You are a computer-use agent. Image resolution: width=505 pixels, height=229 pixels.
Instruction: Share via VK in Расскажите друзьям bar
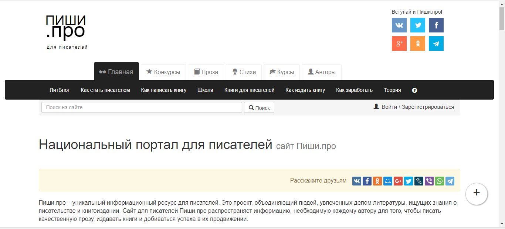[357, 181]
